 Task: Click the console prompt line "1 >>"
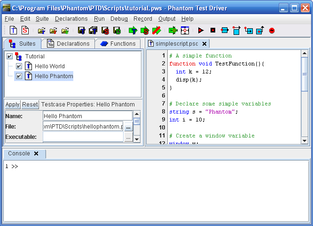click(12, 166)
